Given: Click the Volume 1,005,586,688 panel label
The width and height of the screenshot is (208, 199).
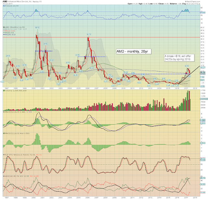Looking at the screenshot, I should (x=16, y=91).
